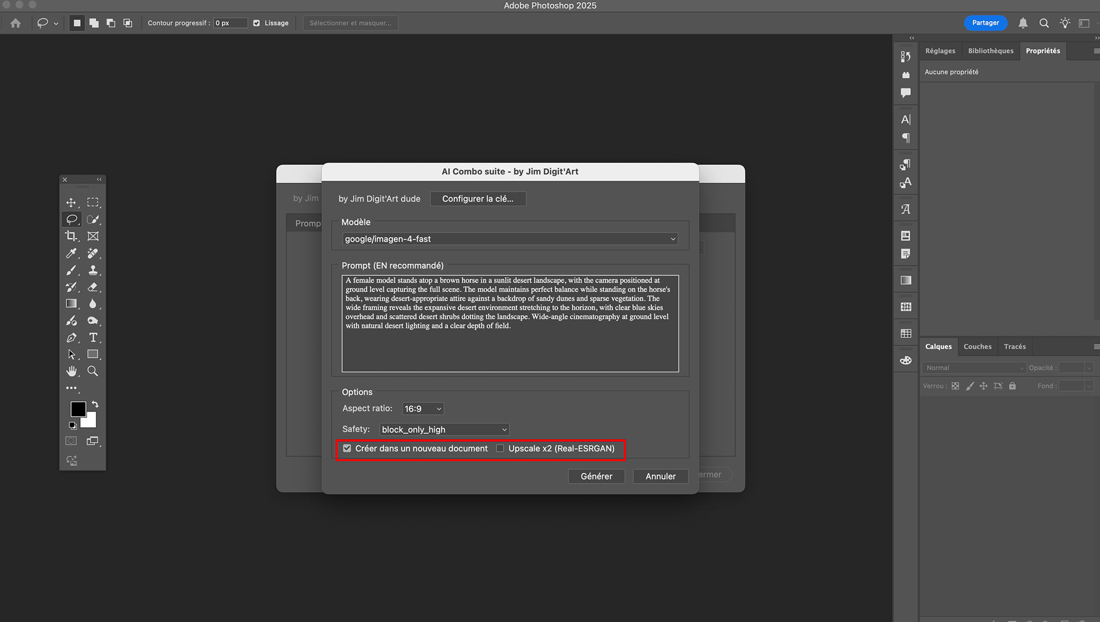
Task: Choose Intersect with Selection mode
Action: [x=128, y=23]
